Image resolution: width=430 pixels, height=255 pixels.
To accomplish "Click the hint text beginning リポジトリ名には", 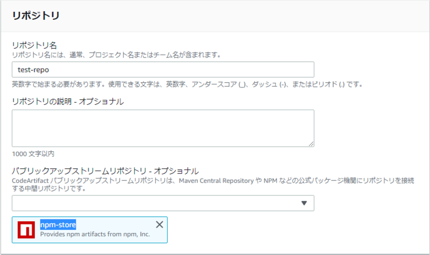I will click(116, 55).
